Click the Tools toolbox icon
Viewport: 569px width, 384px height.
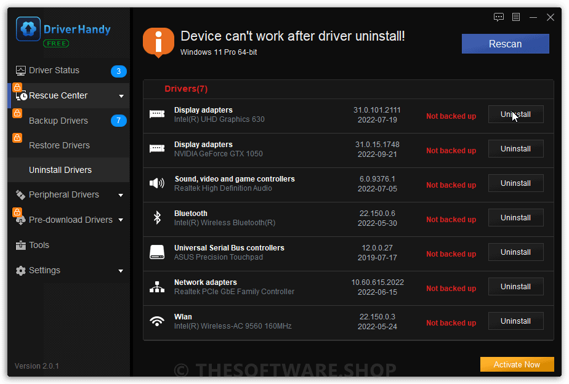point(21,246)
